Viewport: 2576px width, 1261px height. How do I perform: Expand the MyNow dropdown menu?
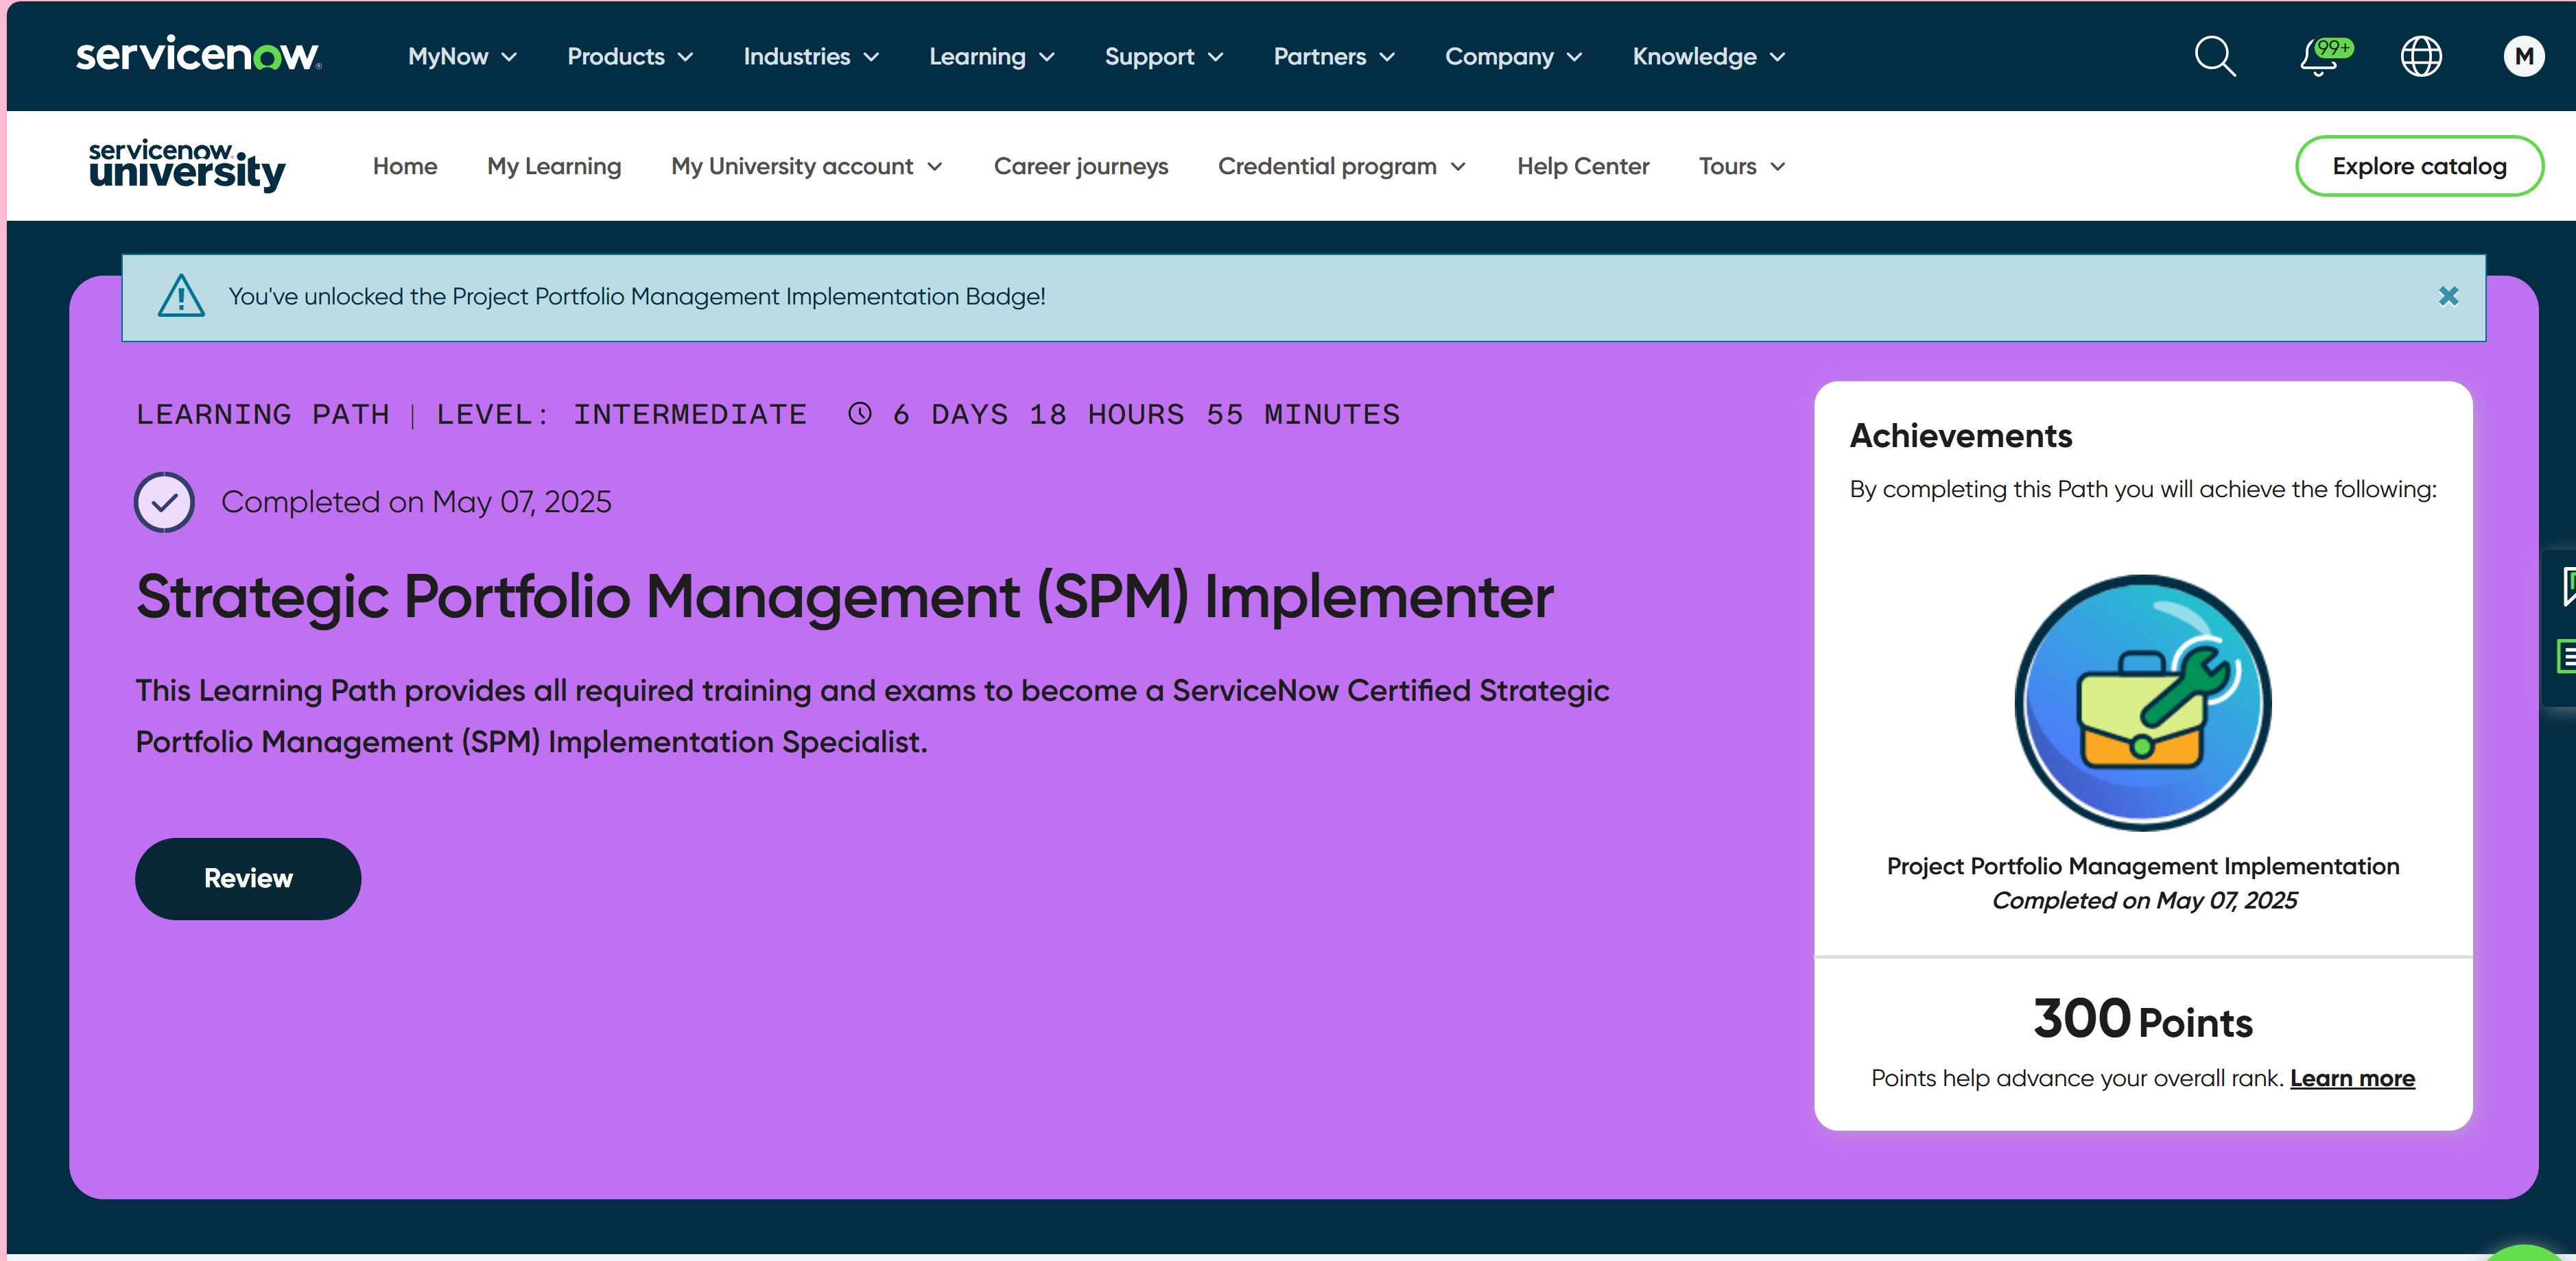[461, 57]
